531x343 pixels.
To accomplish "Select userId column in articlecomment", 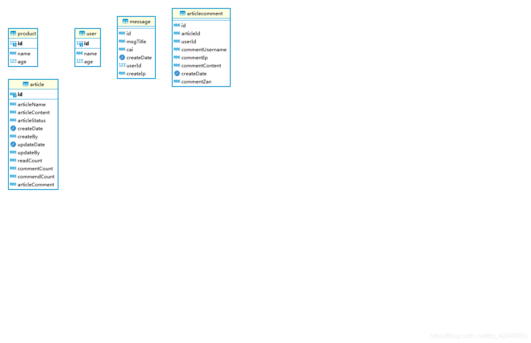I will (x=201, y=41).
